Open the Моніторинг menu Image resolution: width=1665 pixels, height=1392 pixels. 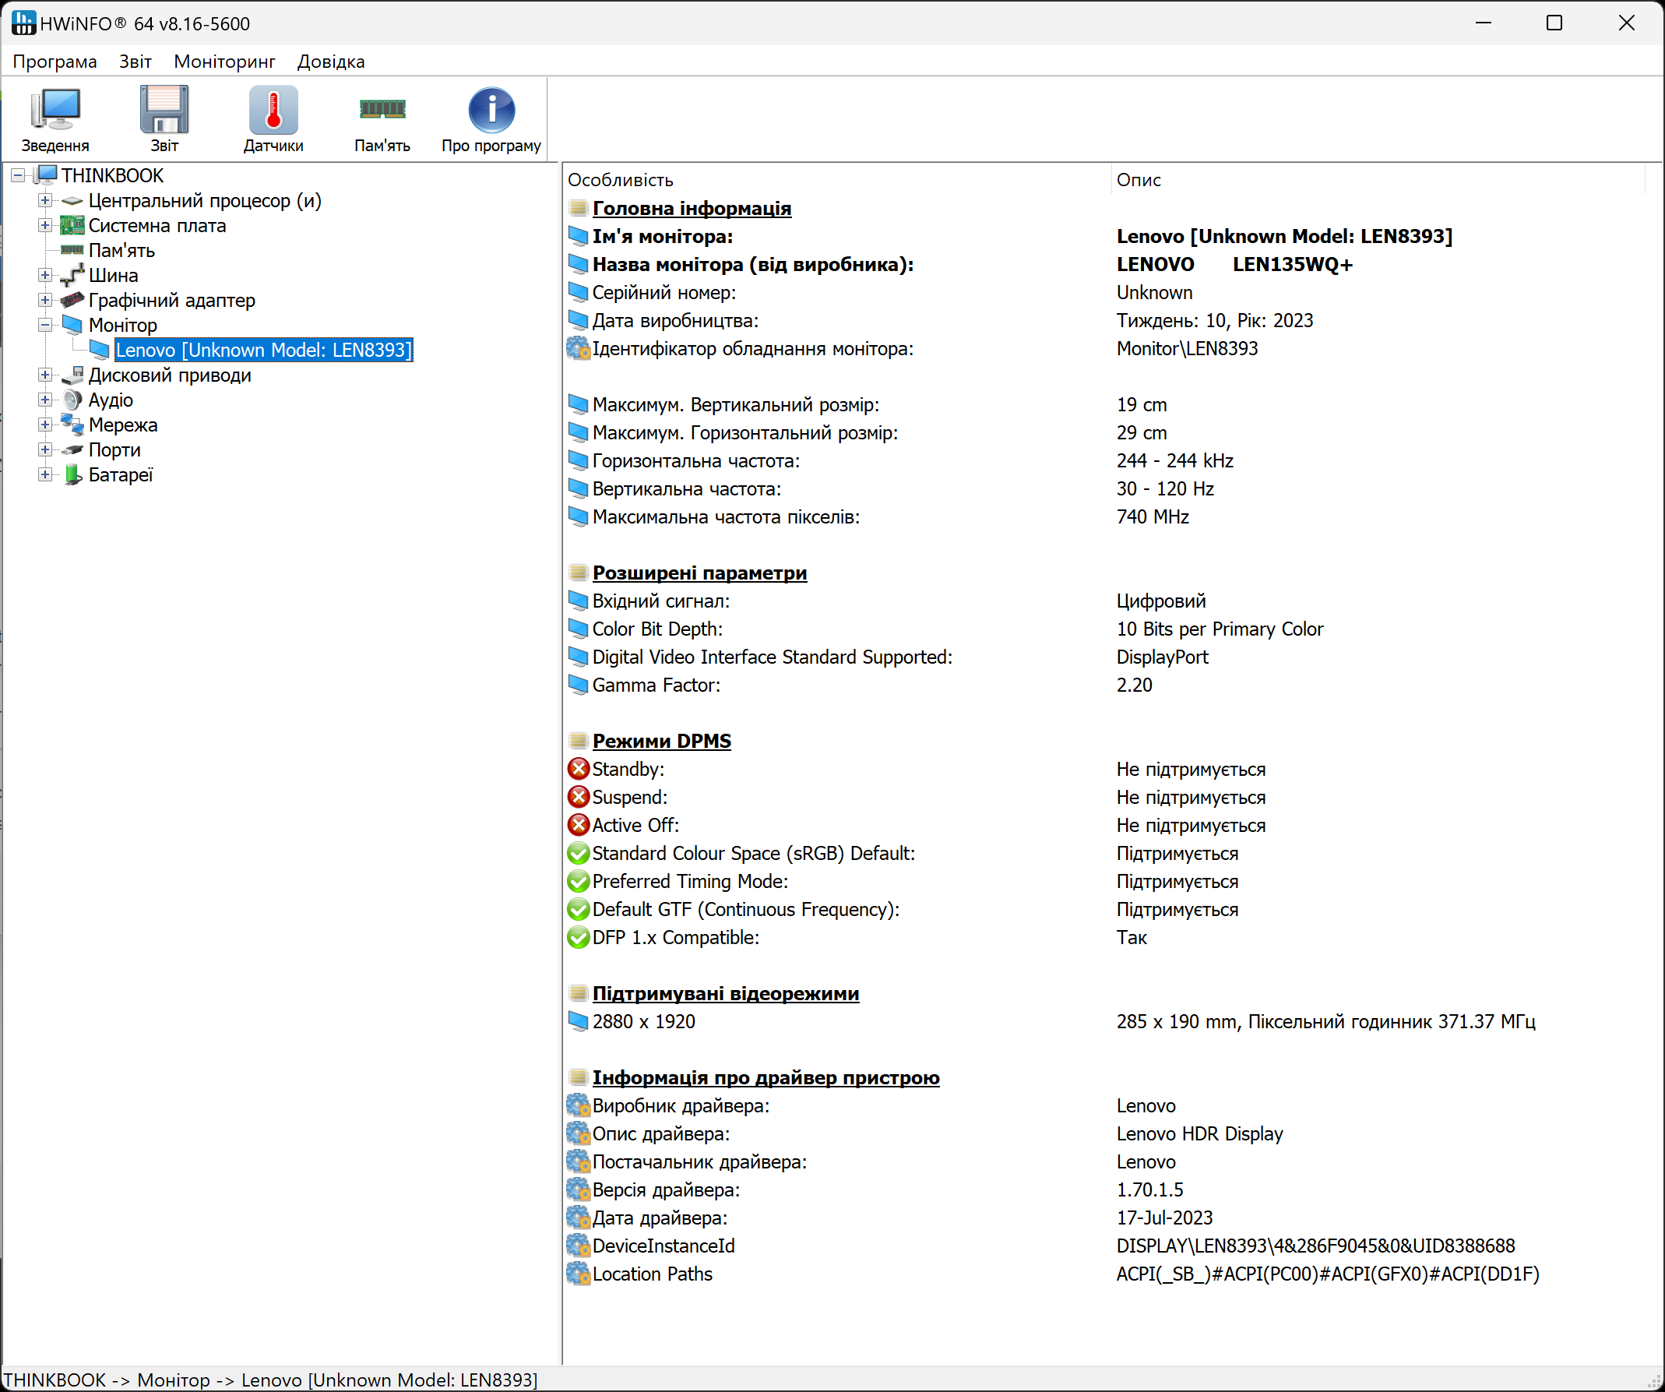click(224, 61)
